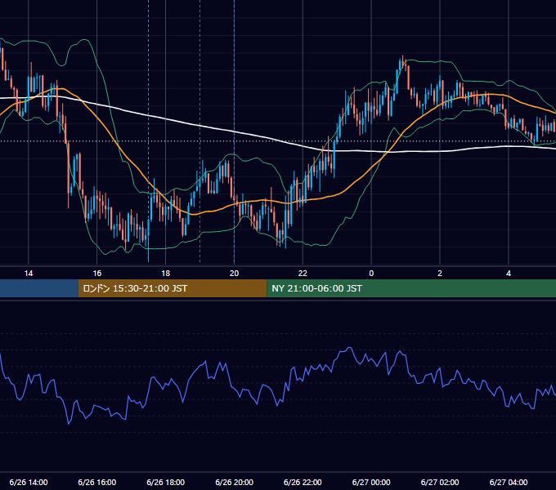The image size is (556, 490).
Task: Click the 6/26 16:00 date label
Action: (96, 482)
